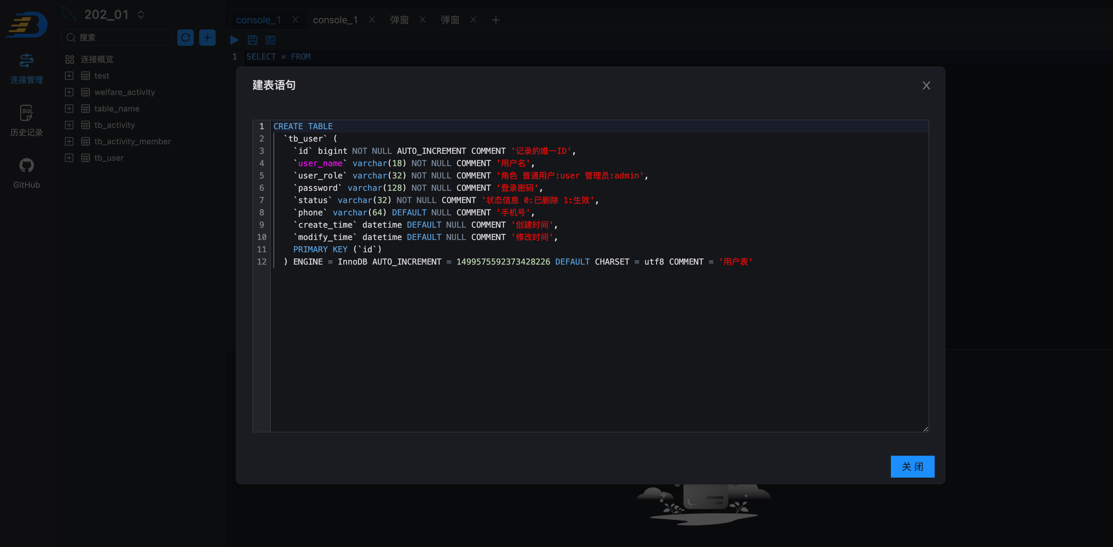Expand the tb_user table node
1113x547 pixels.
69,158
